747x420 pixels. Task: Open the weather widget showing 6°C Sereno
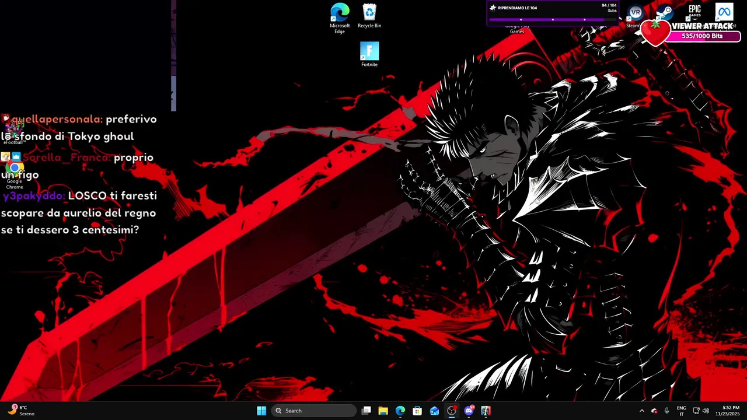[21, 411]
